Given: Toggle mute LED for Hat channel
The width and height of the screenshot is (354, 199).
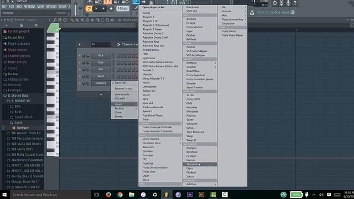Looking at the screenshot, I should 80,69.
